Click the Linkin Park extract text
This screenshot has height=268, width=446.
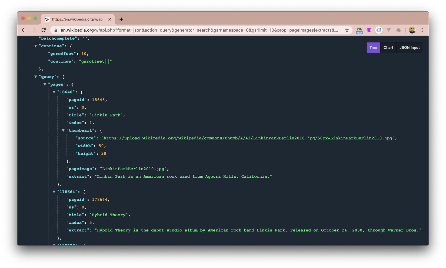(x=183, y=177)
